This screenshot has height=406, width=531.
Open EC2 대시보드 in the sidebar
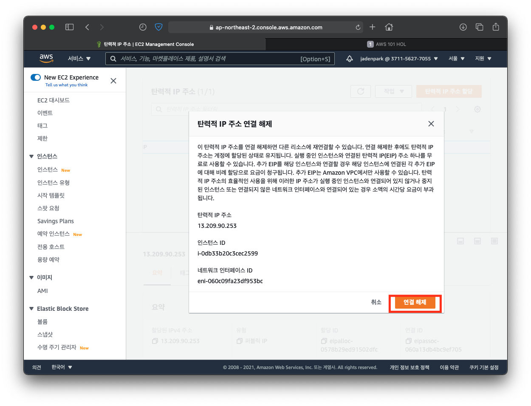pos(54,100)
